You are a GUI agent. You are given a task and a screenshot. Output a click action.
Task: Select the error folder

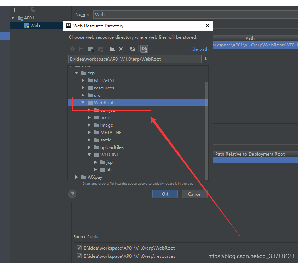click(x=106, y=118)
